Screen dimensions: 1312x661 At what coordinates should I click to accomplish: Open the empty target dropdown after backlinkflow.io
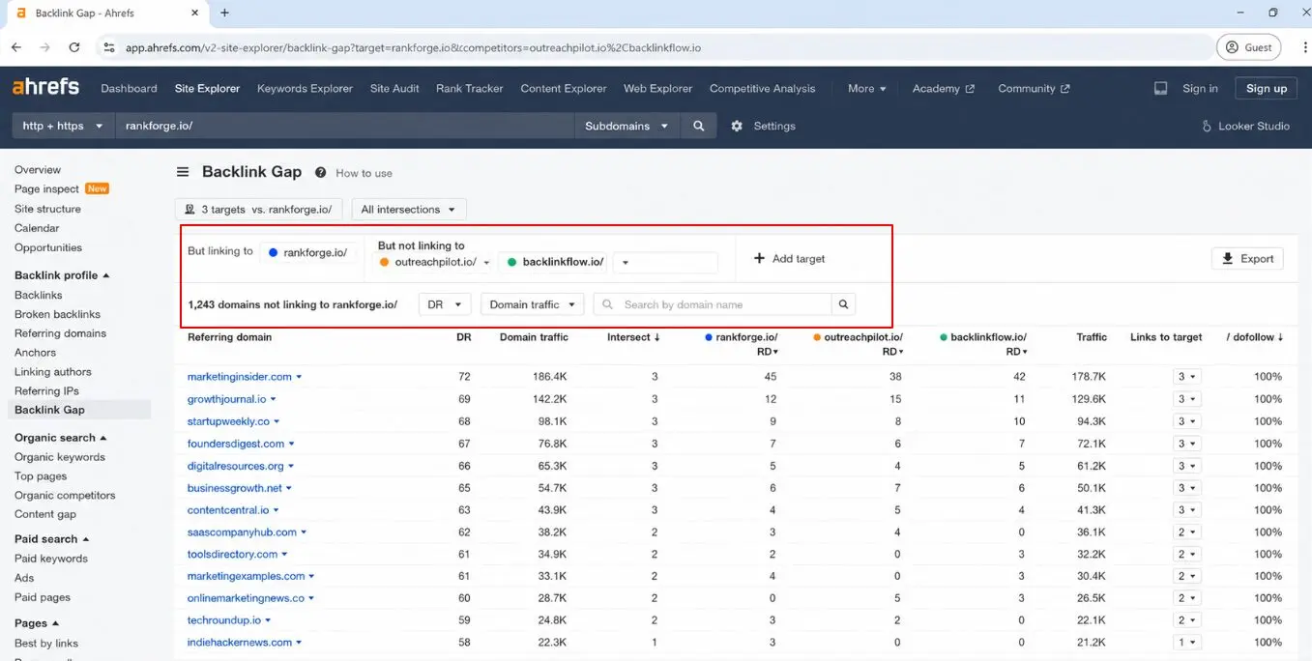[x=666, y=262]
